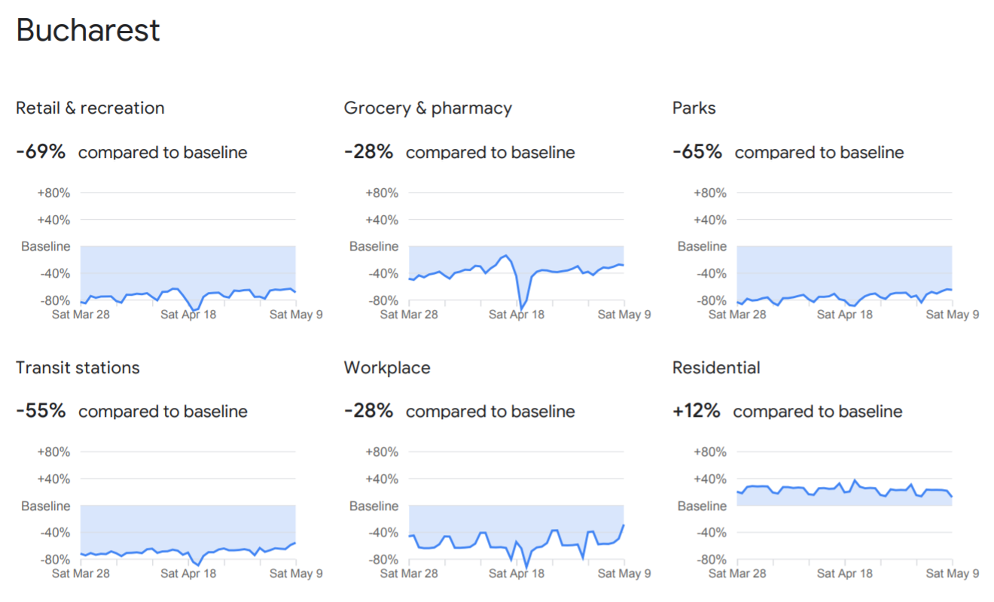The image size is (994, 602).
Task: Select the Parks chart title
Action: point(694,108)
